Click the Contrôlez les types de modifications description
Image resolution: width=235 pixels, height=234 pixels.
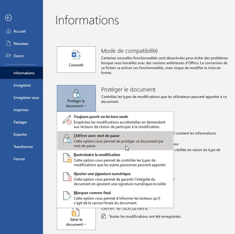pyautogui.click(x=164, y=99)
